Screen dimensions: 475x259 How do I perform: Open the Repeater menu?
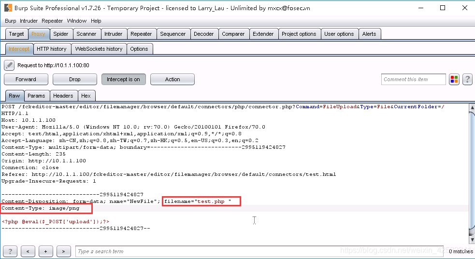52,21
